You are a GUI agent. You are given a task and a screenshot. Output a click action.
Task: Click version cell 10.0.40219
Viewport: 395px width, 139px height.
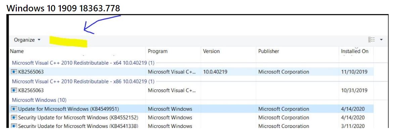215,72
